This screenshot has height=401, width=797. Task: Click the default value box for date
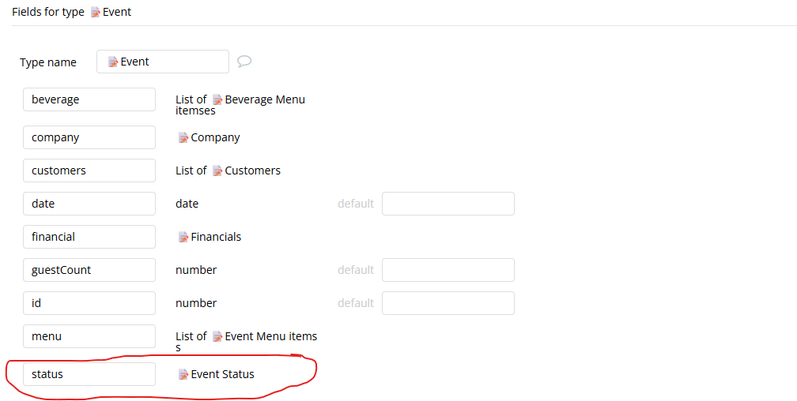448,204
